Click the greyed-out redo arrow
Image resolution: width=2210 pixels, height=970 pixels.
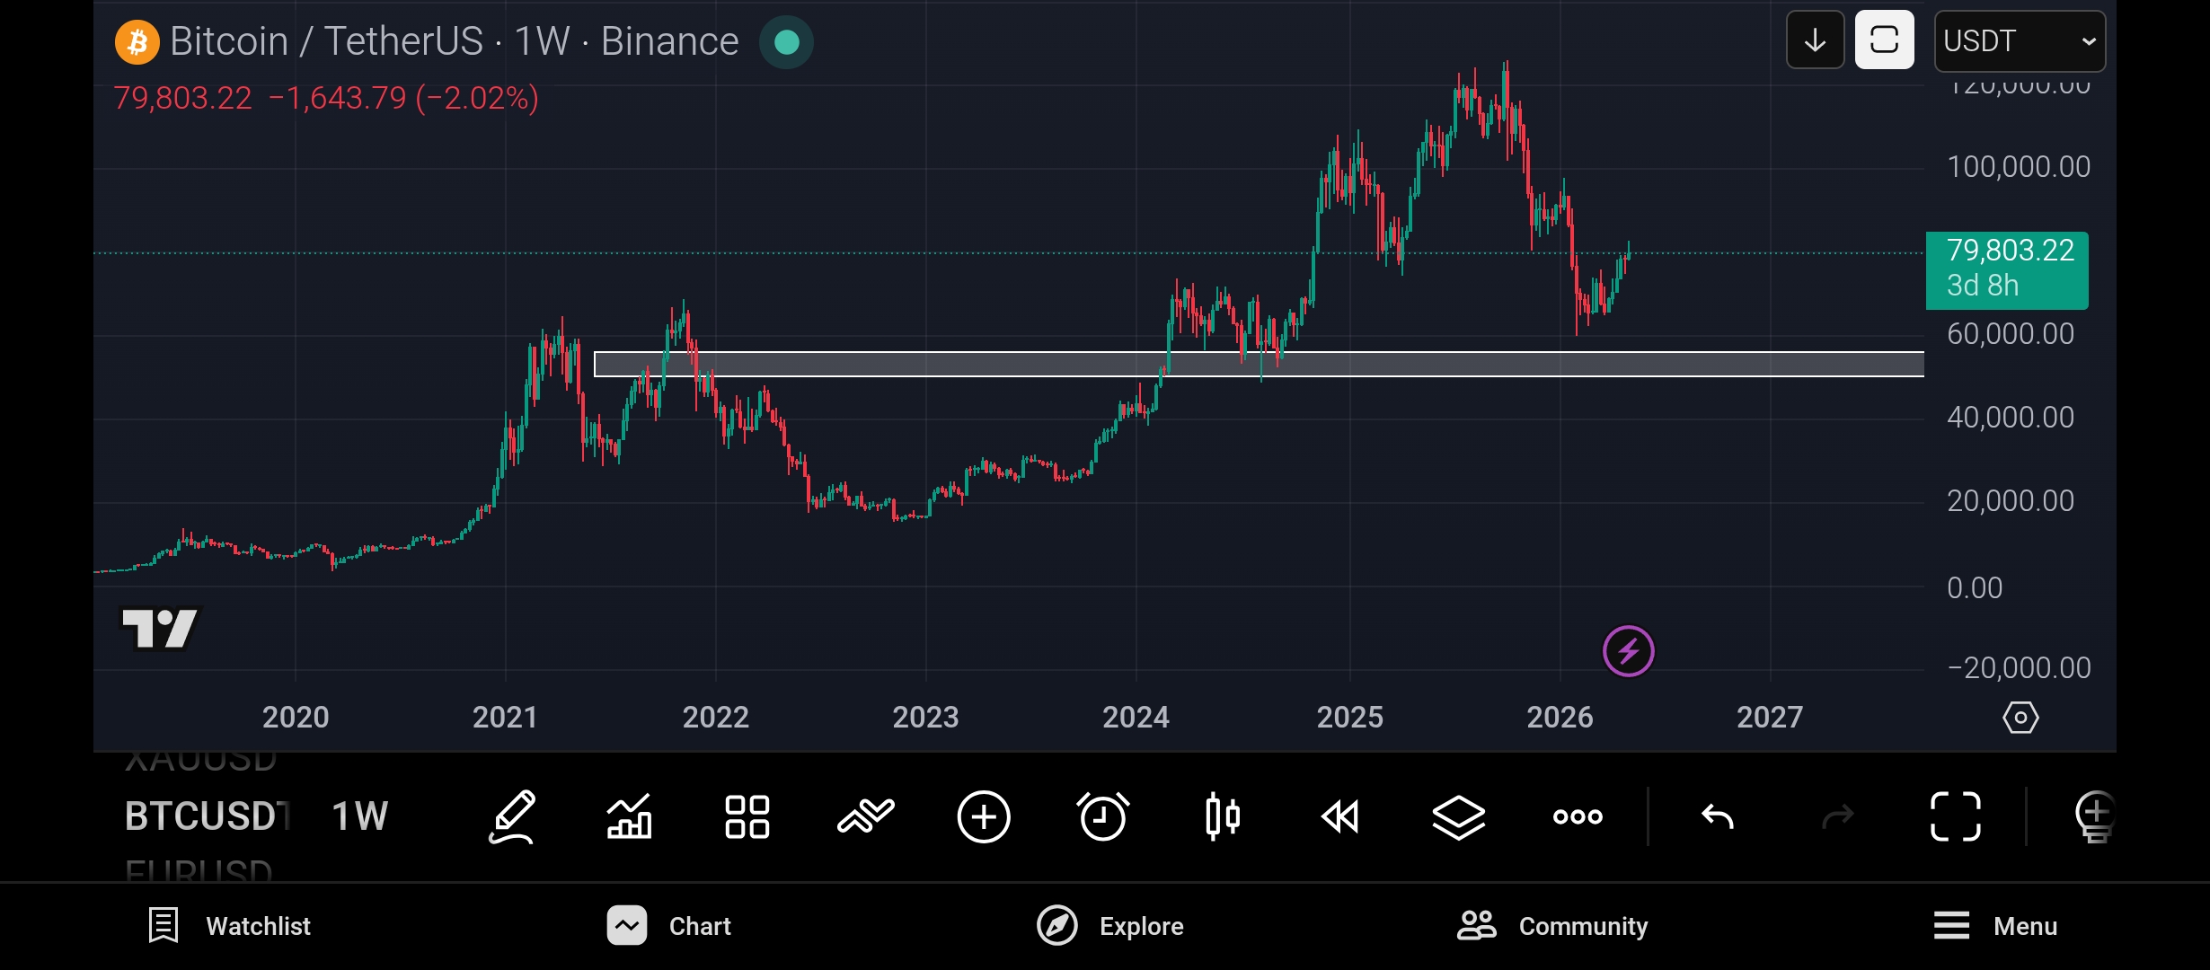[x=1837, y=817]
